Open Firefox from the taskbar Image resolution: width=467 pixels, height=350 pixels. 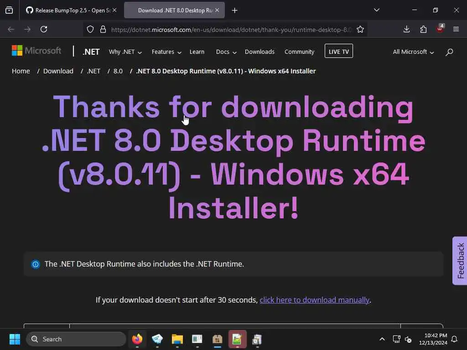coord(137,339)
